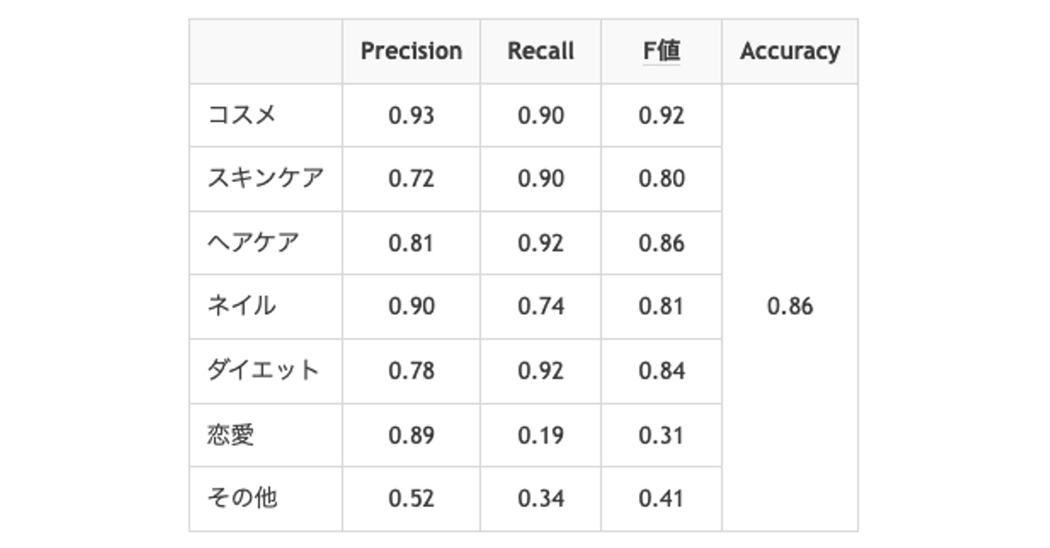The height and width of the screenshot is (548, 1050).
Task: Select the 恋愛 row label
Action: (x=231, y=435)
